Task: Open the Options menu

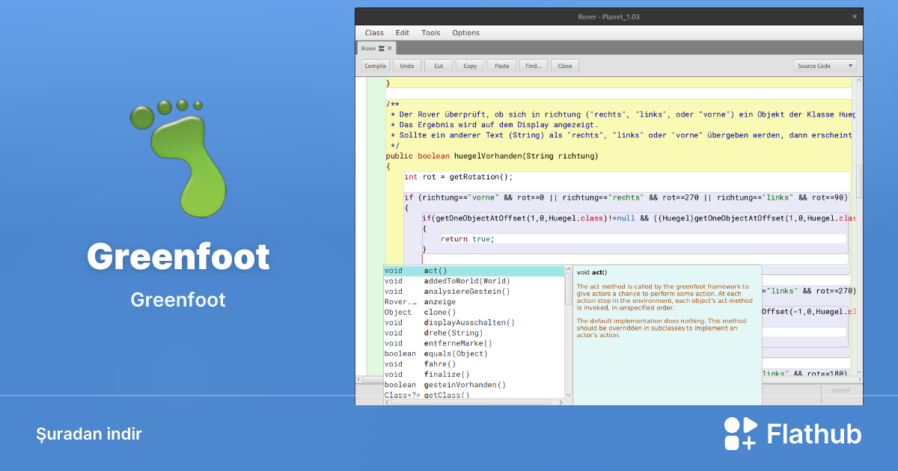Action: (x=465, y=32)
